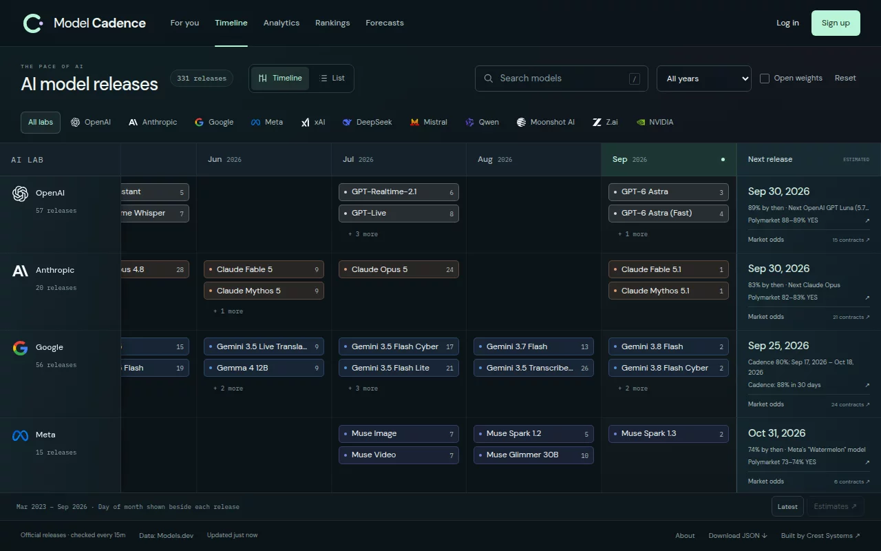Expand '+ 2 more' in Google September
Image resolution: width=881 pixels, height=551 pixels.
click(633, 388)
